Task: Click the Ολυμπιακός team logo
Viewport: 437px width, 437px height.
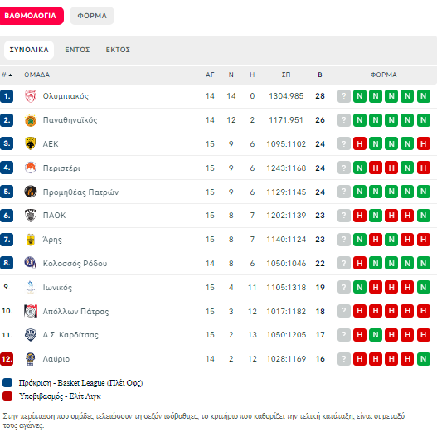Action: 31,96
